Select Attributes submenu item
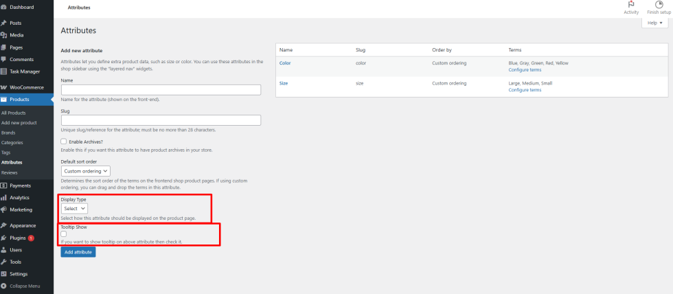The image size is (673, 294). point(12,163)
